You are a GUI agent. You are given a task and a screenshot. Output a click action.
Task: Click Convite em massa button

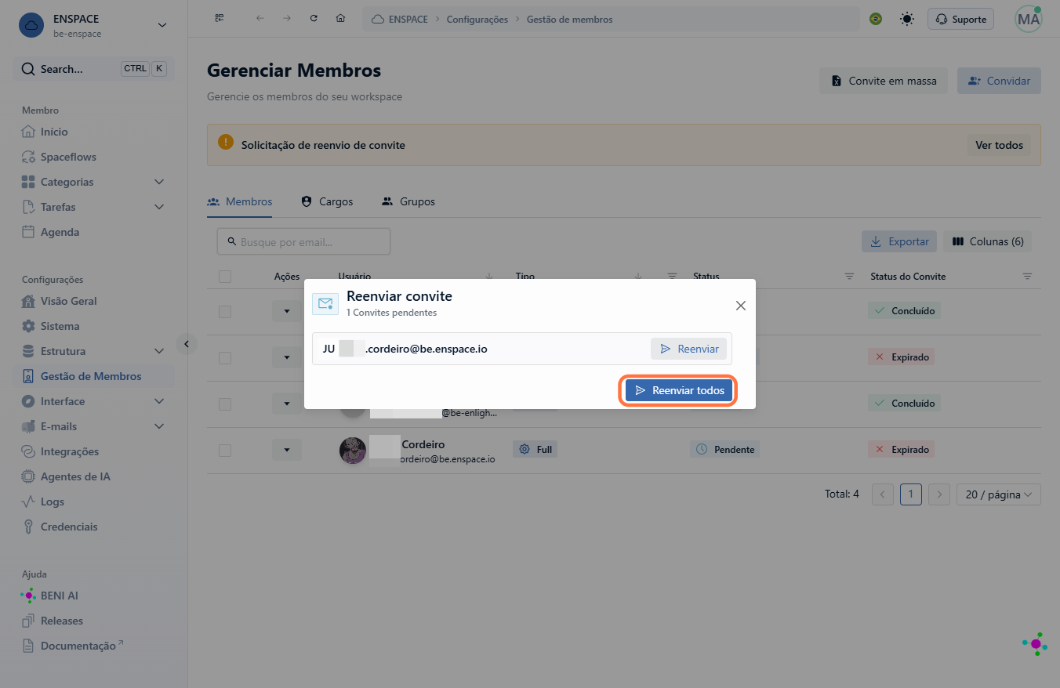coord(884,81)
